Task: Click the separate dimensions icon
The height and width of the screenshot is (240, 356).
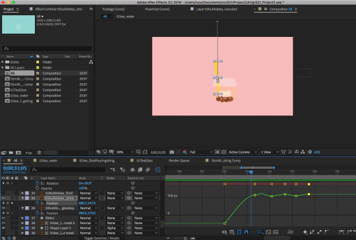Action: point(290,232)
